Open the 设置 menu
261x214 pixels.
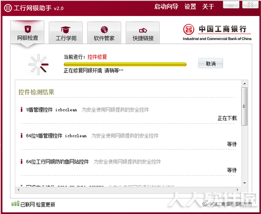[x=190, y=7]
